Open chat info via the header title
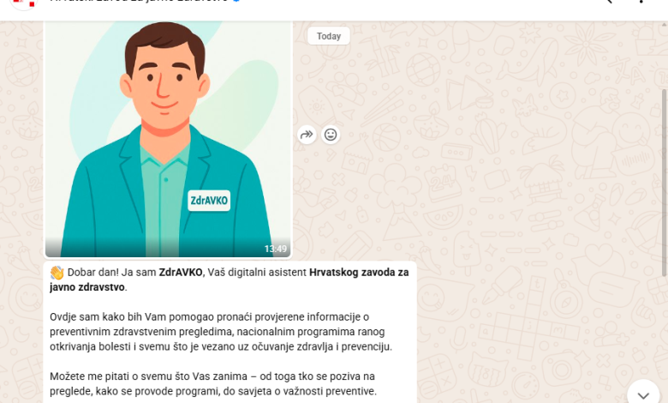The width and height of the screenshot is (668, 403). [139, 1]
